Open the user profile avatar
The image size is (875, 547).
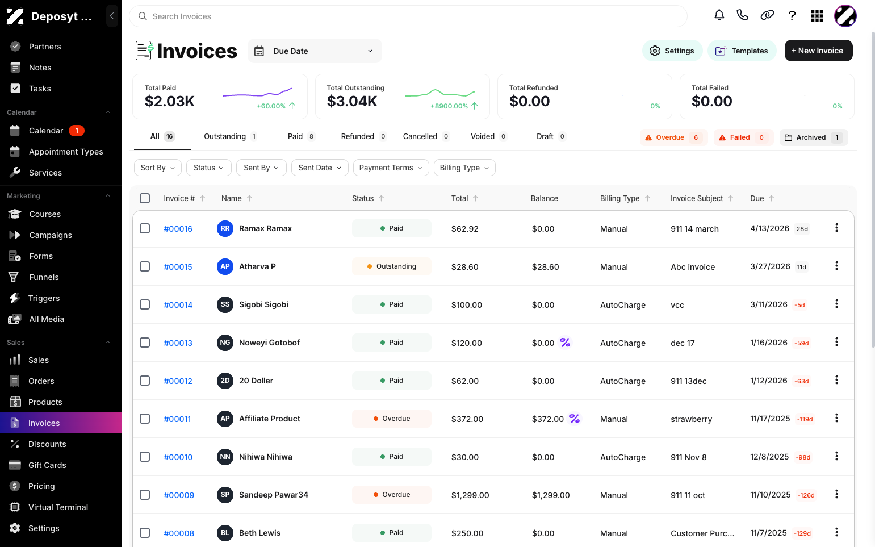tap(845, 16)
